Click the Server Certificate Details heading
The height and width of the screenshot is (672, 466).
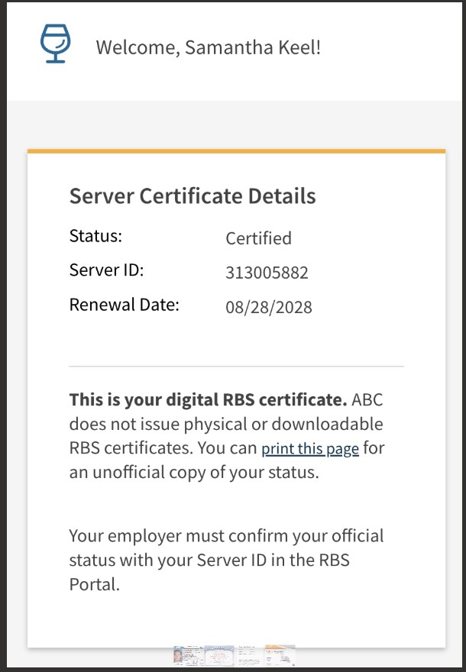[193, 196]
